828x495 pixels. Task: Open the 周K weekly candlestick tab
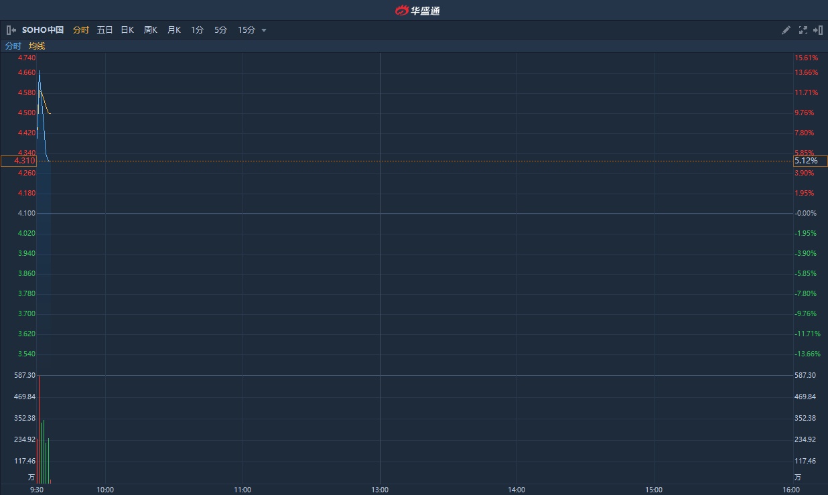151,30
